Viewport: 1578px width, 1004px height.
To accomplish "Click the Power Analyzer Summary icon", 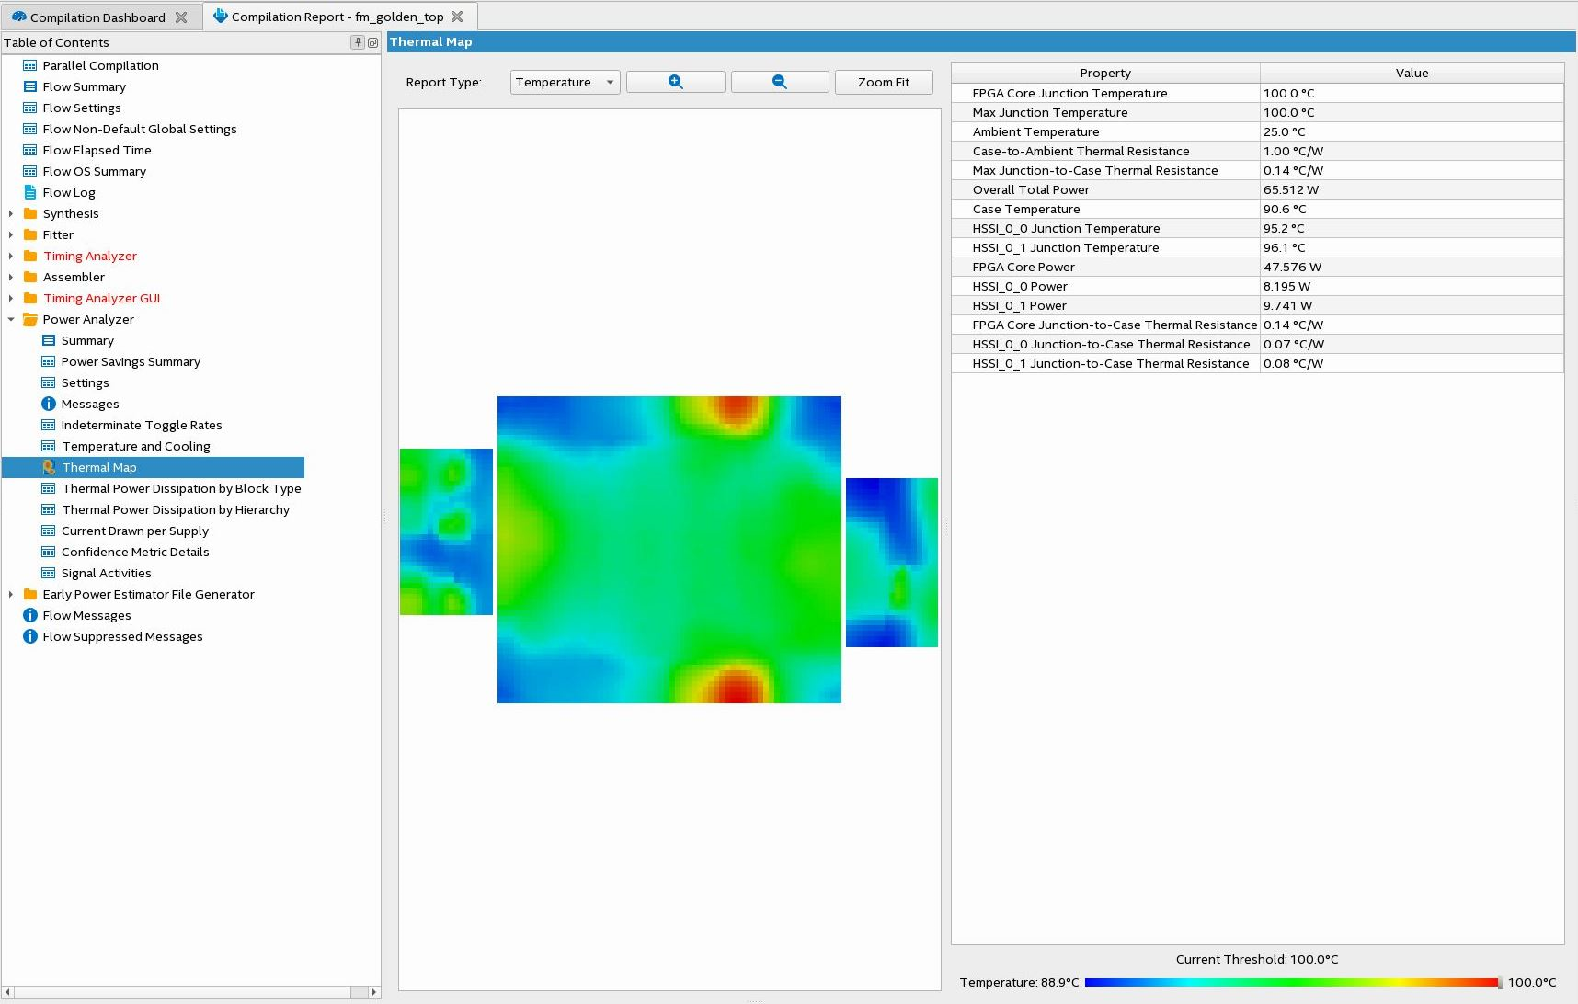I will tap(49, 340).
